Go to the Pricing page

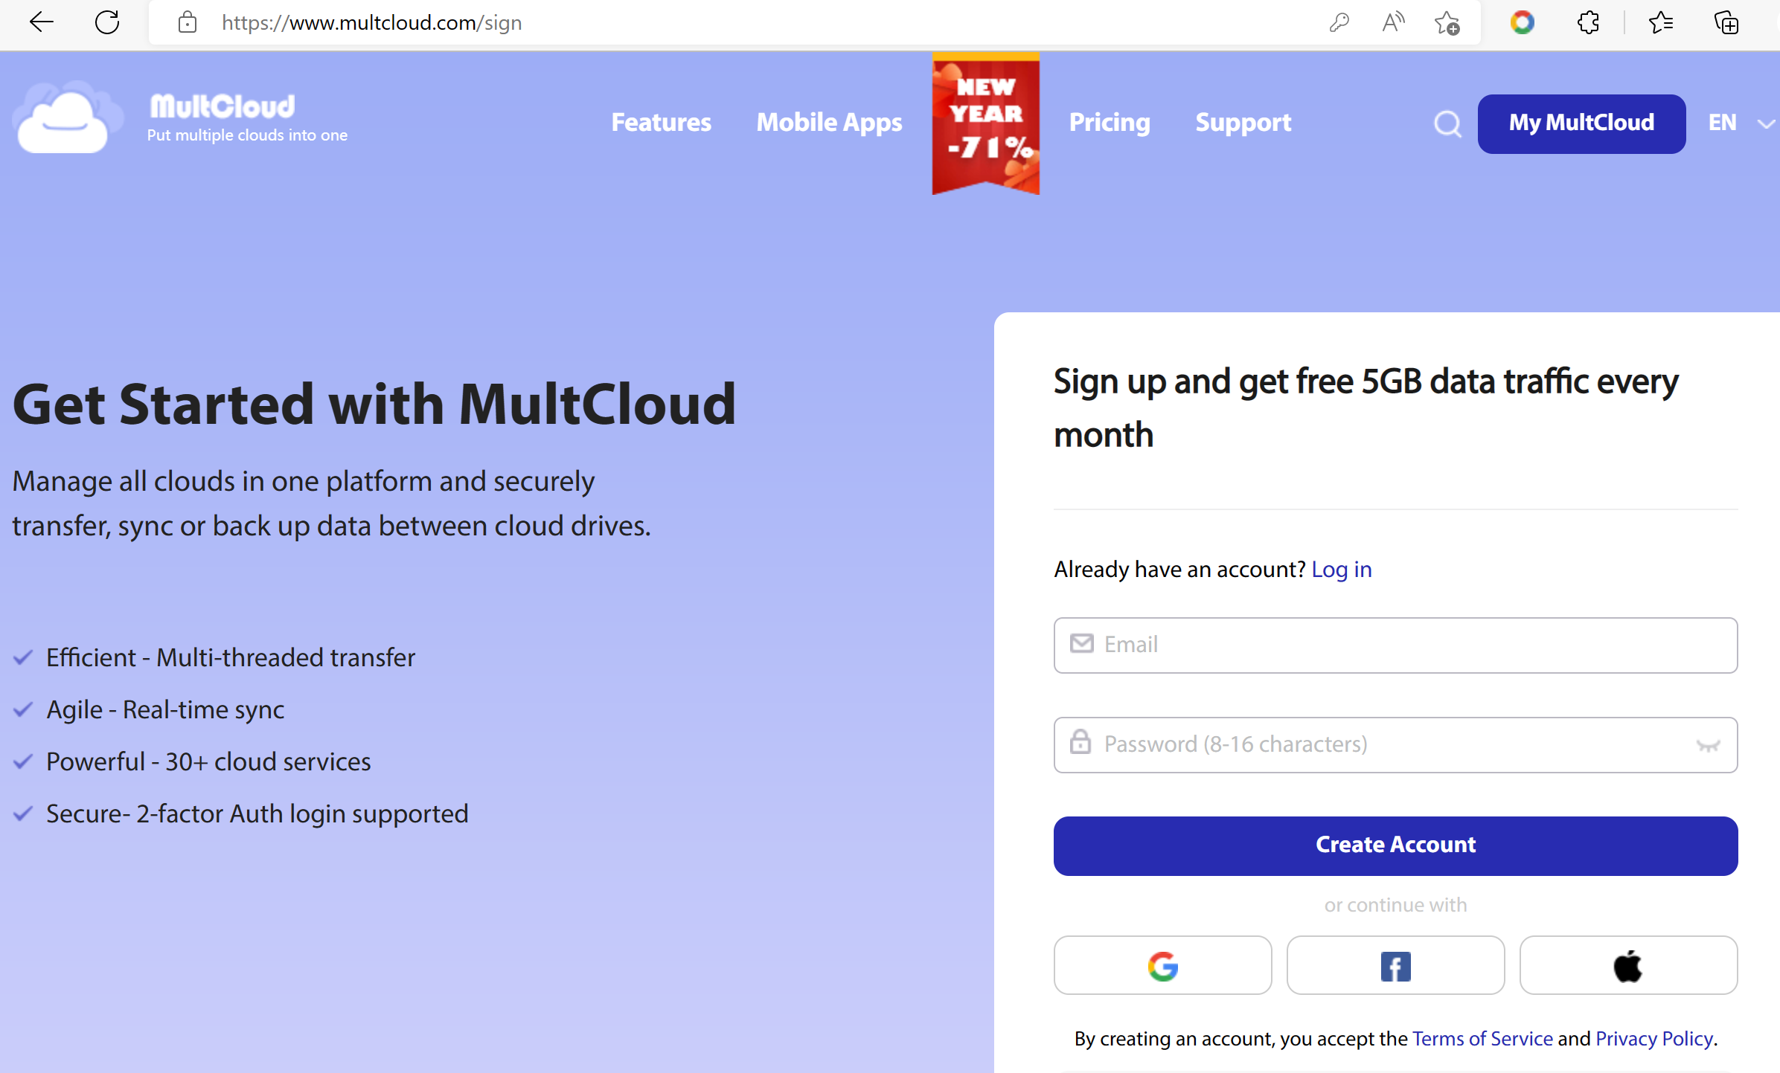coord(1109,123)
